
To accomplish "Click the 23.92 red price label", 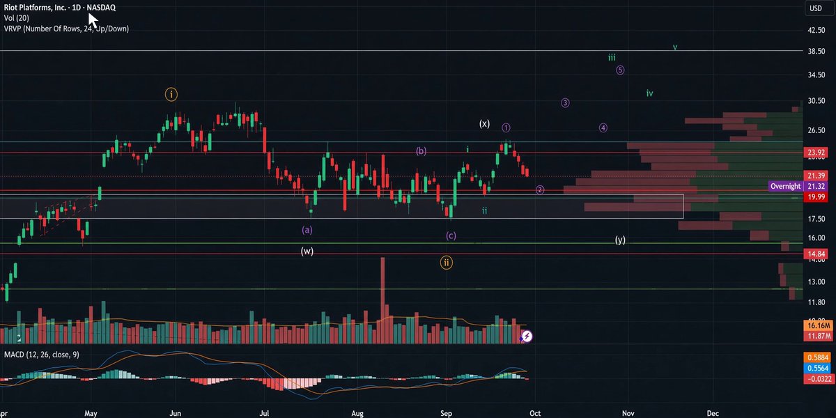I will click(814, 153).
